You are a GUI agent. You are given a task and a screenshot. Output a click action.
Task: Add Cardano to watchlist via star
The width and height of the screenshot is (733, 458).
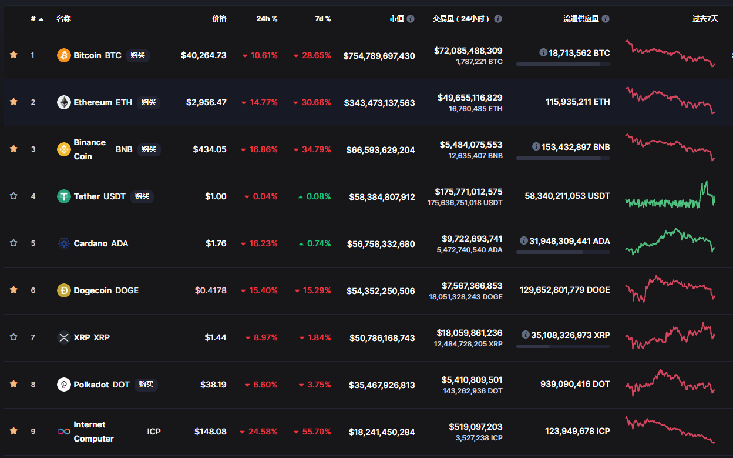tap(14, 243)
